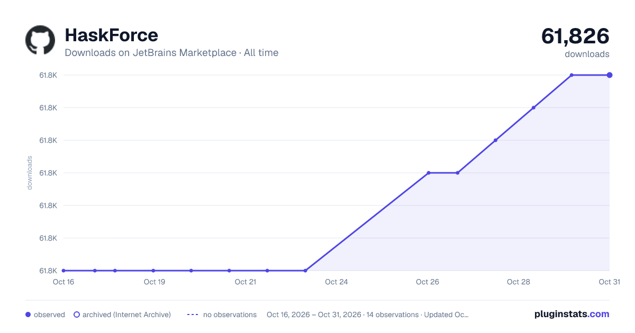Click the downloads label under 61,826
The width and height of the screenshot is (635, 333).
point(587,54)
